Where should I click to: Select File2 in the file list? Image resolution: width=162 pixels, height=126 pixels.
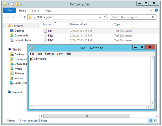(51, 36)
